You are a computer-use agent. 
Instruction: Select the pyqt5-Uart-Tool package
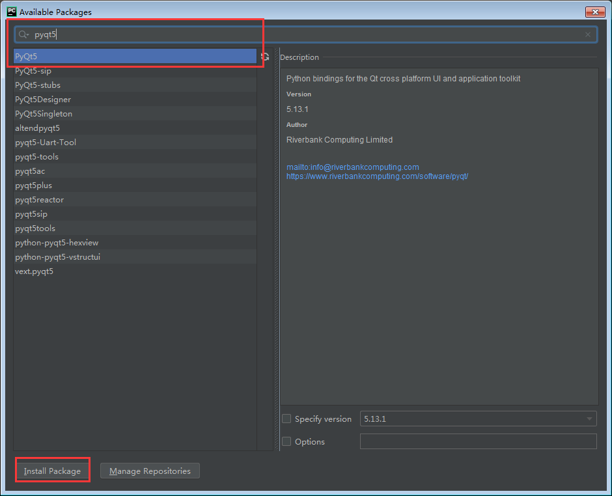135,143
